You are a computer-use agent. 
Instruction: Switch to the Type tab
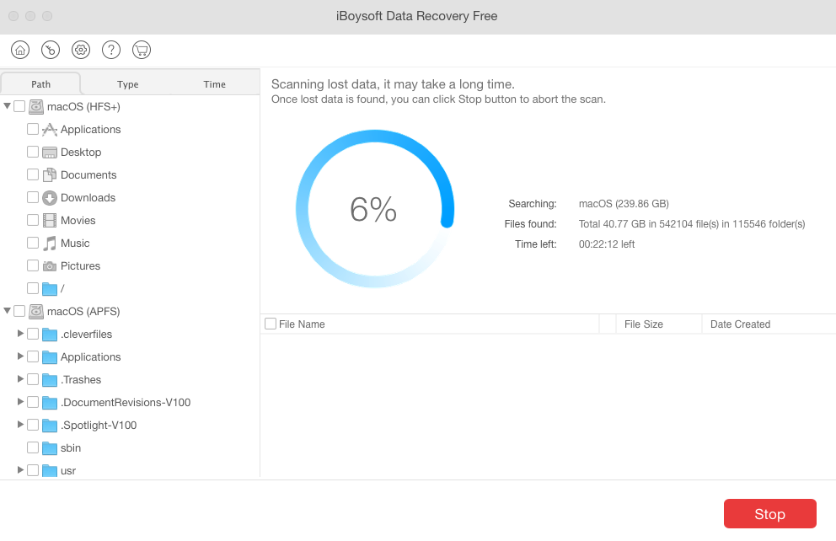(x=128, y=84)
